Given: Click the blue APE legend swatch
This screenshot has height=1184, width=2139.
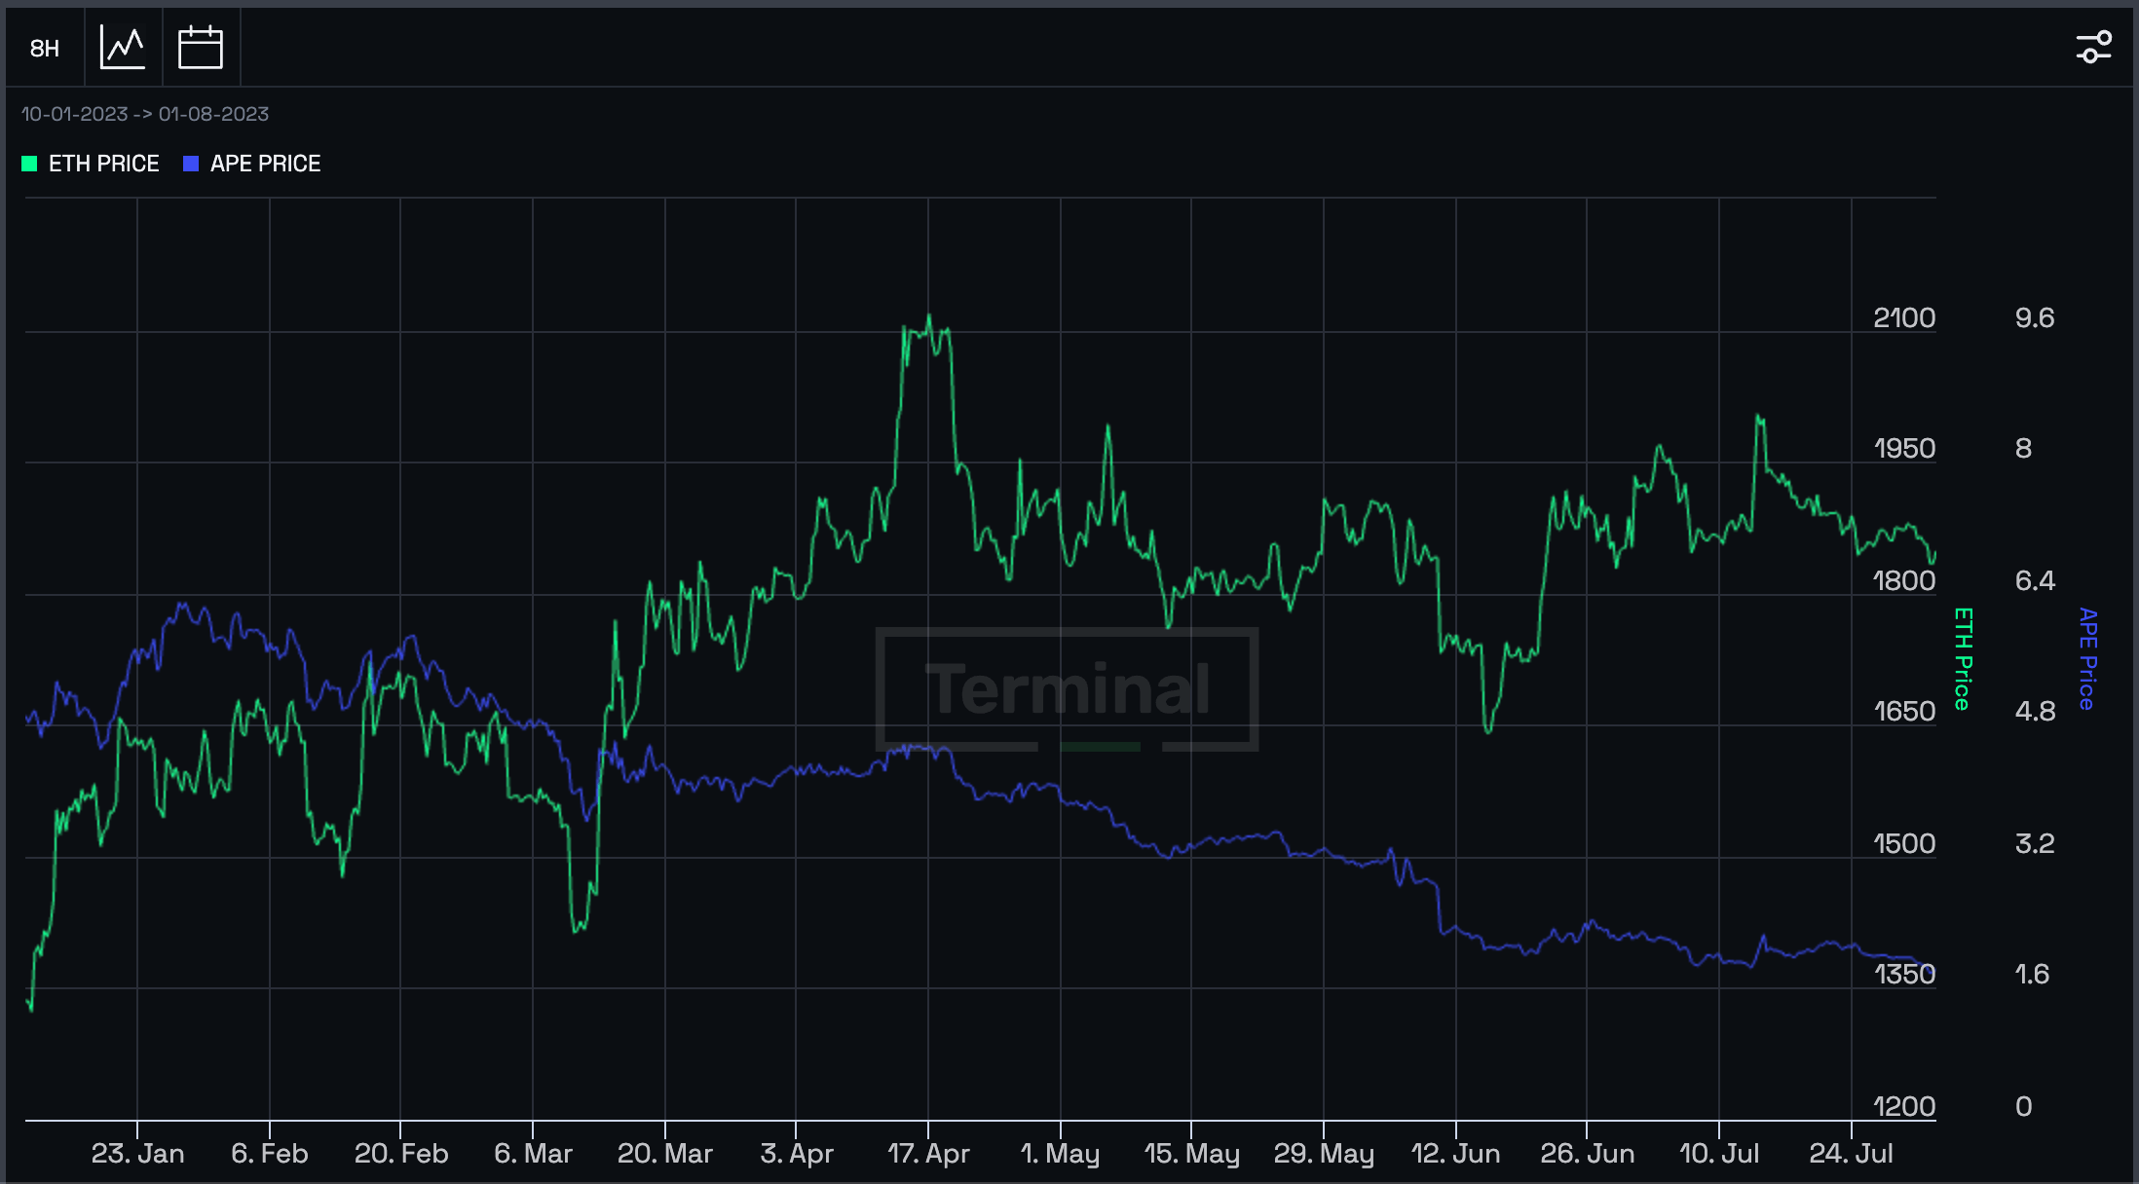Looking at the screenshot, I should [191, 164].
